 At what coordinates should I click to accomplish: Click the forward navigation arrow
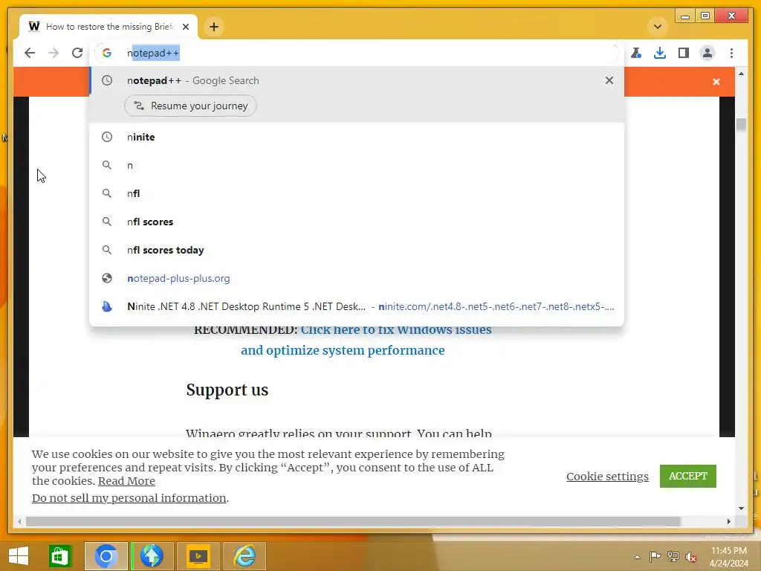point(54,53)
